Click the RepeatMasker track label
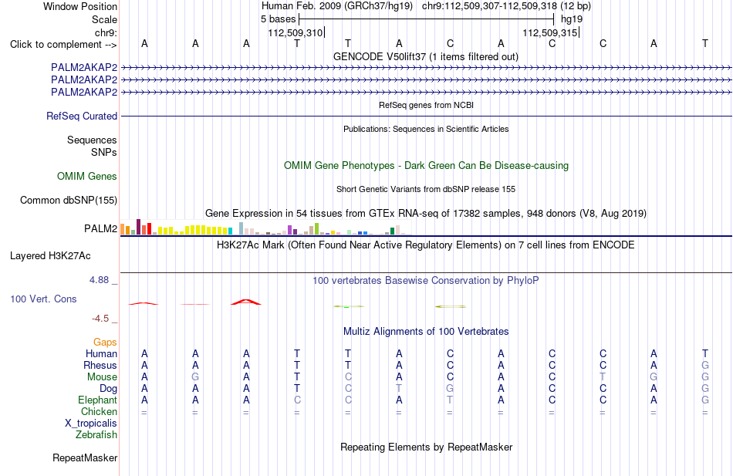The width and height of the screenshot is (733, 476). (x=85, y=457)
